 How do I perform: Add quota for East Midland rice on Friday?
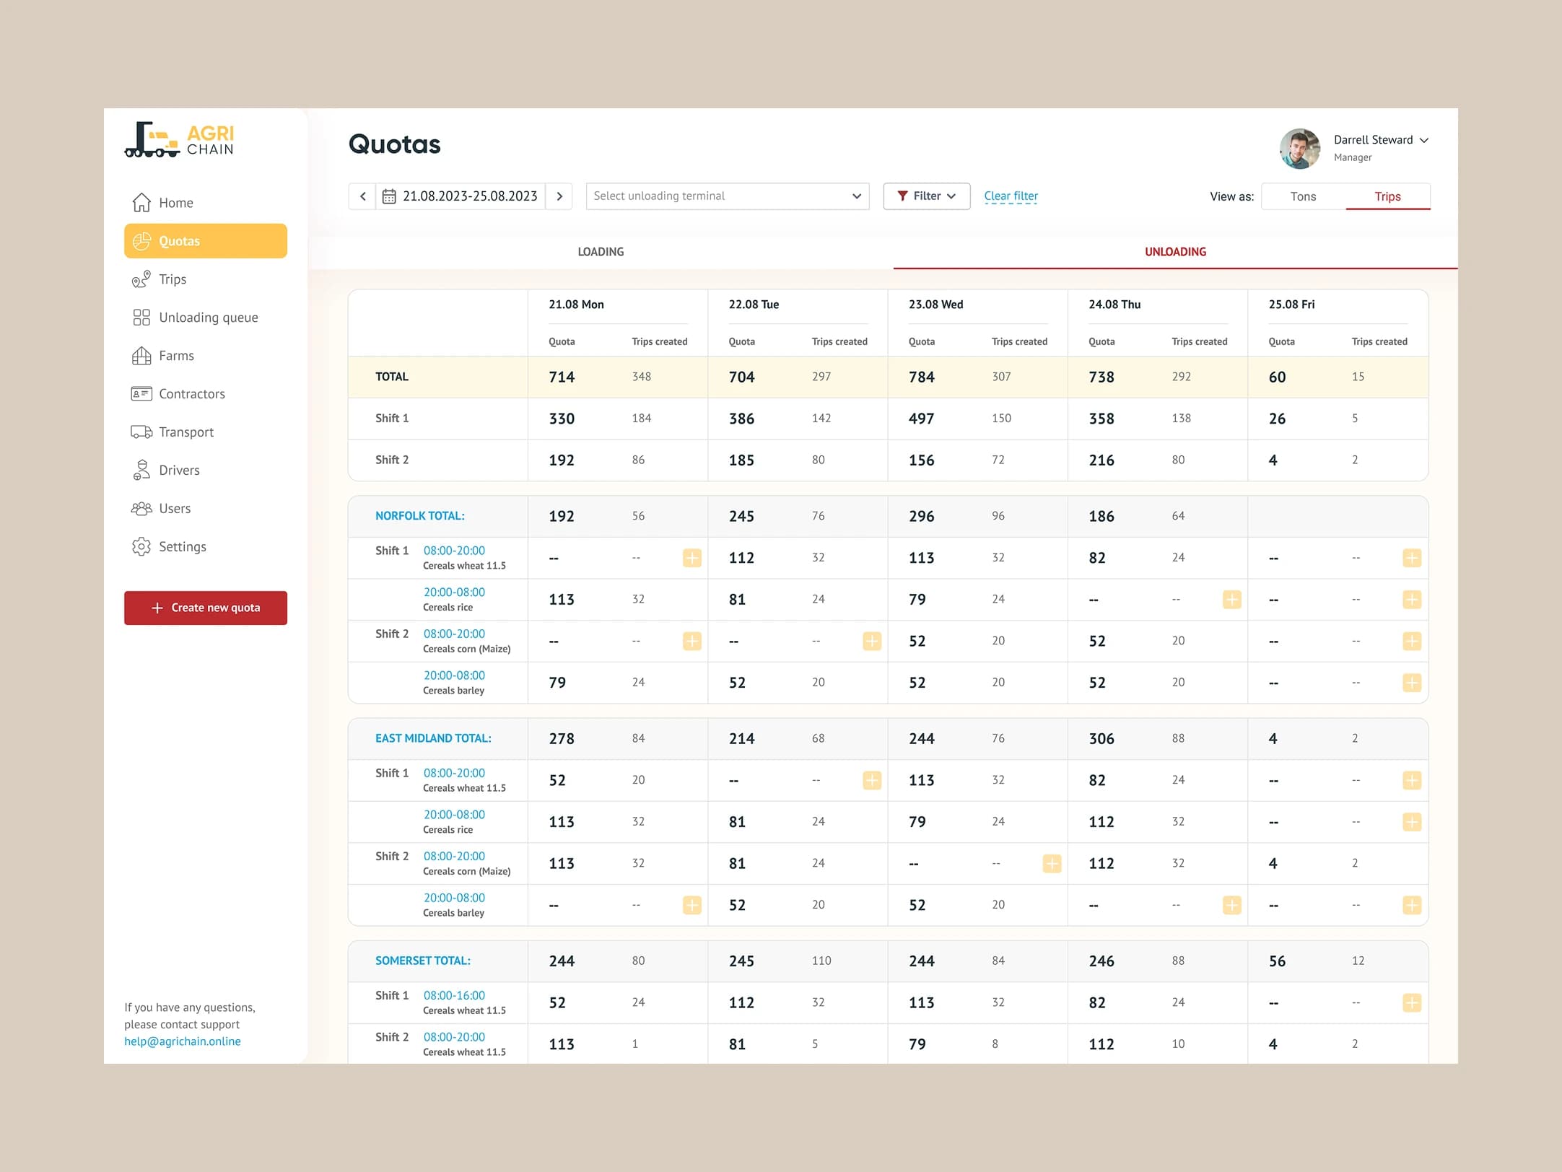(1412, 822)
